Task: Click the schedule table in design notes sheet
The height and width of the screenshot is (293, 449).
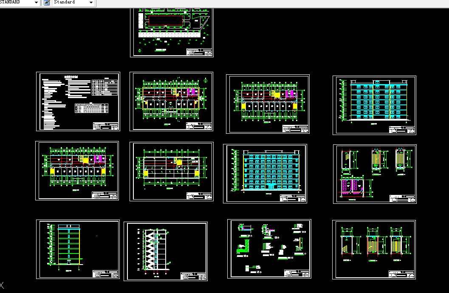Action: coord(92,108)
